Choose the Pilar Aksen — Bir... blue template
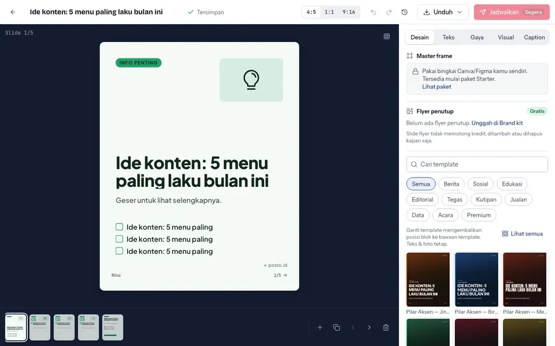Viewport: 555px width, 346px height. 476,279
